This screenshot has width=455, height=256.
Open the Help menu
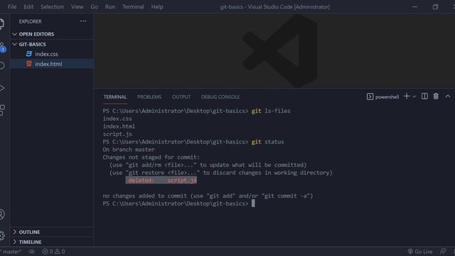click(157, 6)
